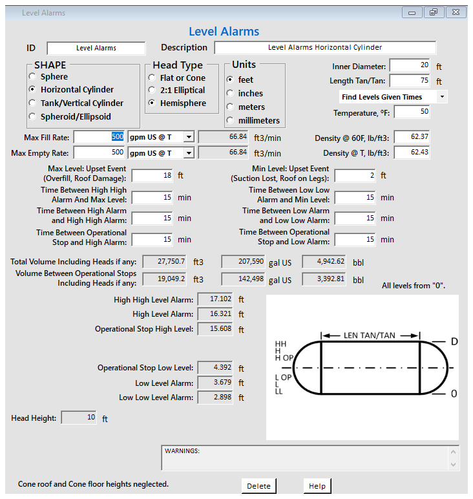Edit time between Low Alarm and Low Low Alarm
473x499 pixels.
point(355,218)
